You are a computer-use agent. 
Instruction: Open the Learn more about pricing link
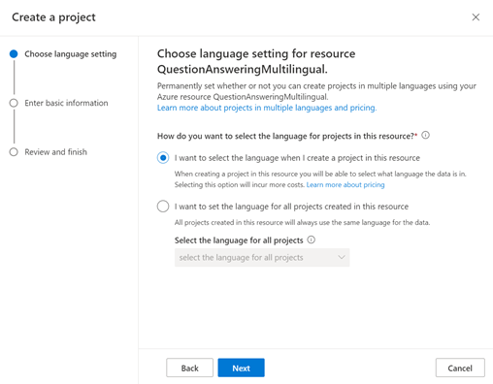coord(345,184)
